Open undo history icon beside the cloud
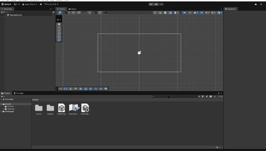This screenshot has height=151, width=266. click(x=261, y=4)
